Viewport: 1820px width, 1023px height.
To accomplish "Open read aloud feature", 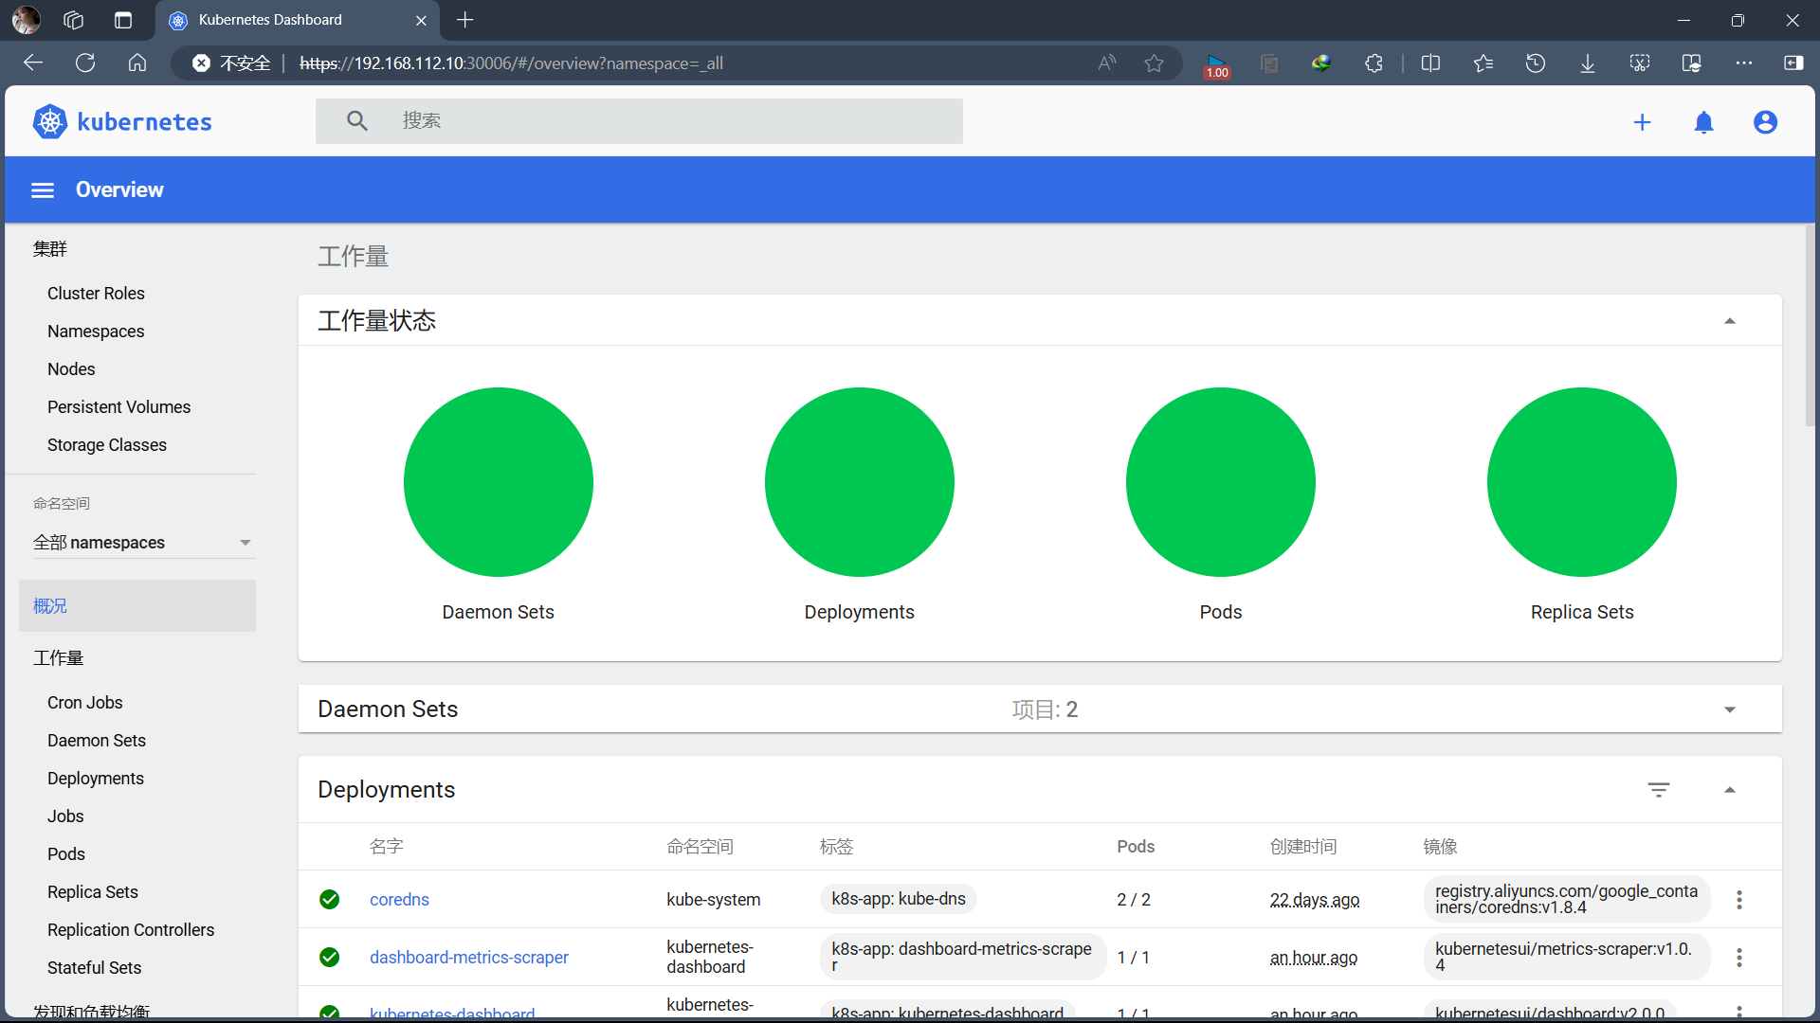I will point(1107,63).
